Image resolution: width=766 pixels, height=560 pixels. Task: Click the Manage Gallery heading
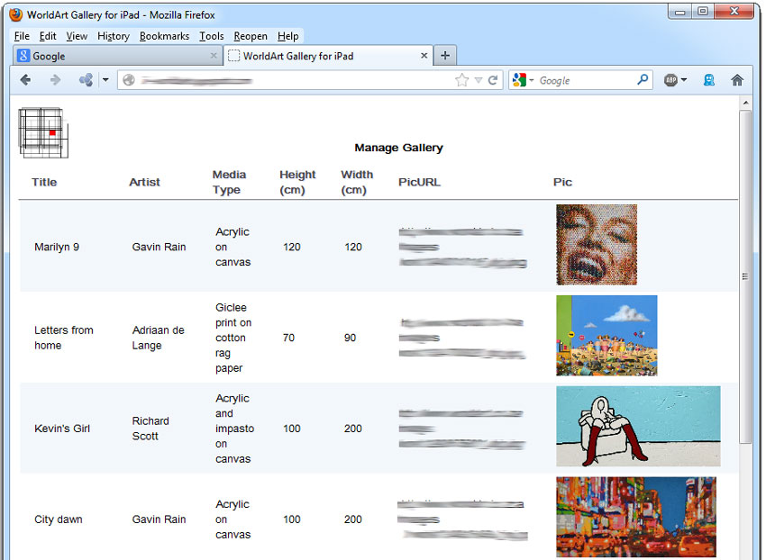point(398,148)
